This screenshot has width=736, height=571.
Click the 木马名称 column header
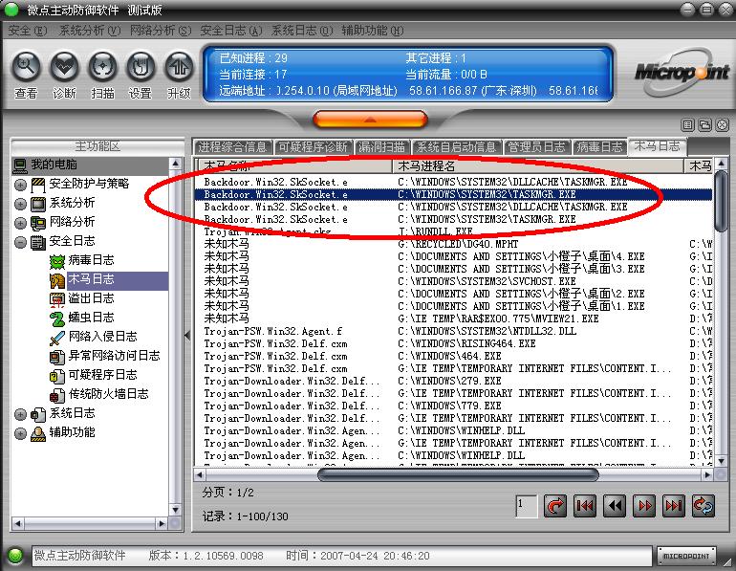click(x=293, y=165)
